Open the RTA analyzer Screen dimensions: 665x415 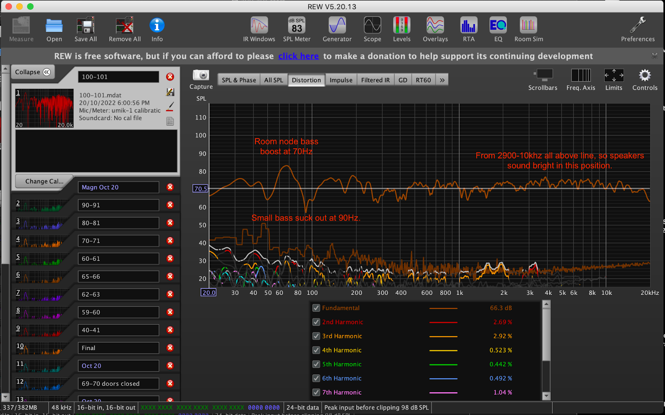pos(468,29)
